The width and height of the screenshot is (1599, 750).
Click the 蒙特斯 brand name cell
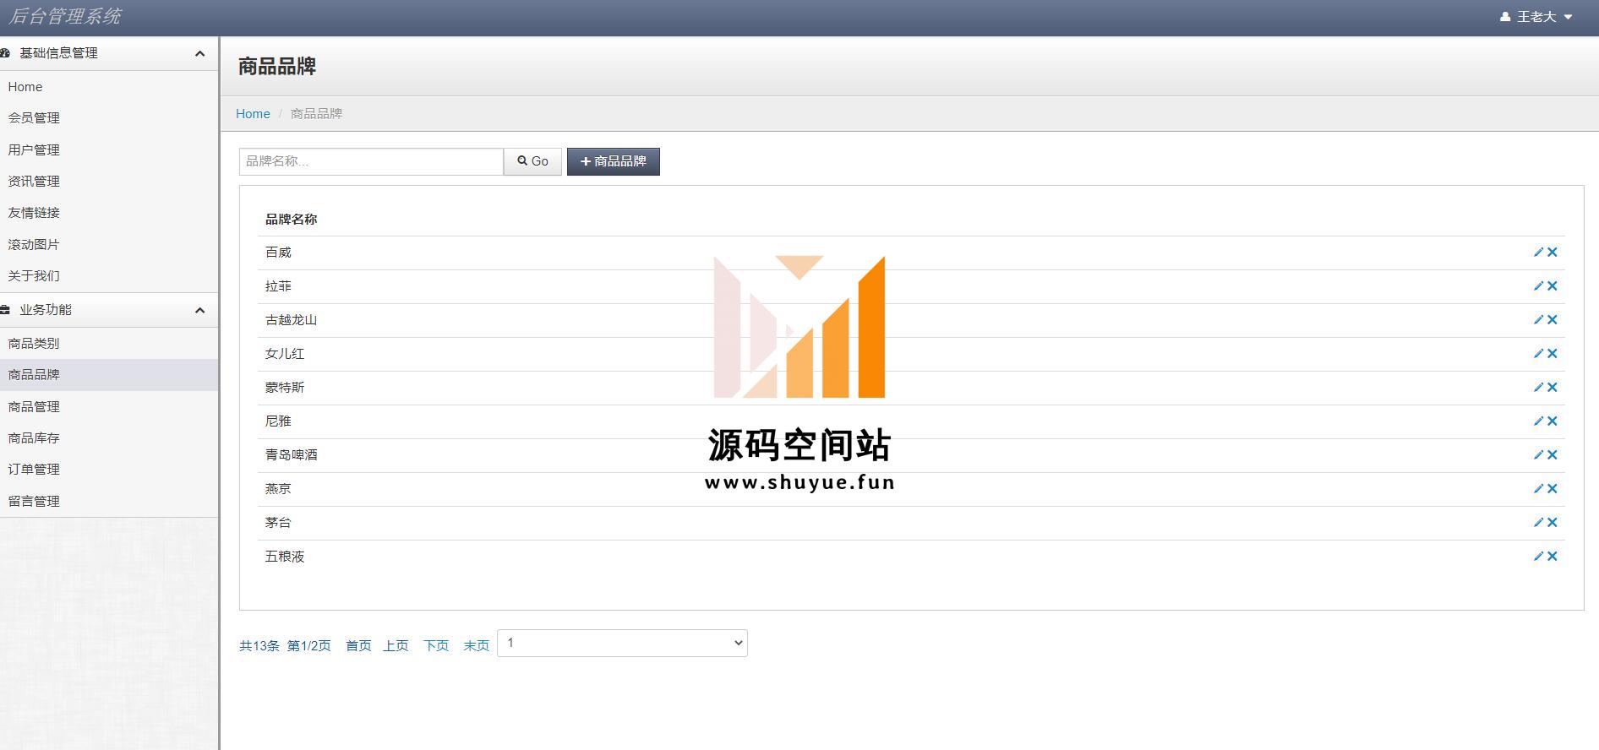tap(285, 388)
